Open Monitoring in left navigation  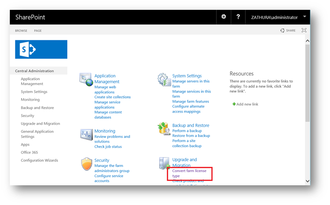pos(30,99)
